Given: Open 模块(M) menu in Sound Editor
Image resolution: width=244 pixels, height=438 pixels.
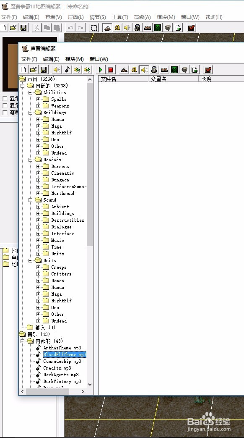Looking at the screenshot, I should [75, 59].
